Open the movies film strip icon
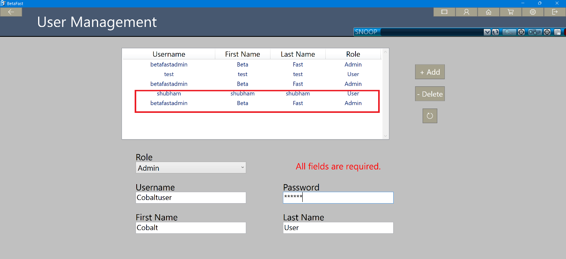 tap(444, 12)
